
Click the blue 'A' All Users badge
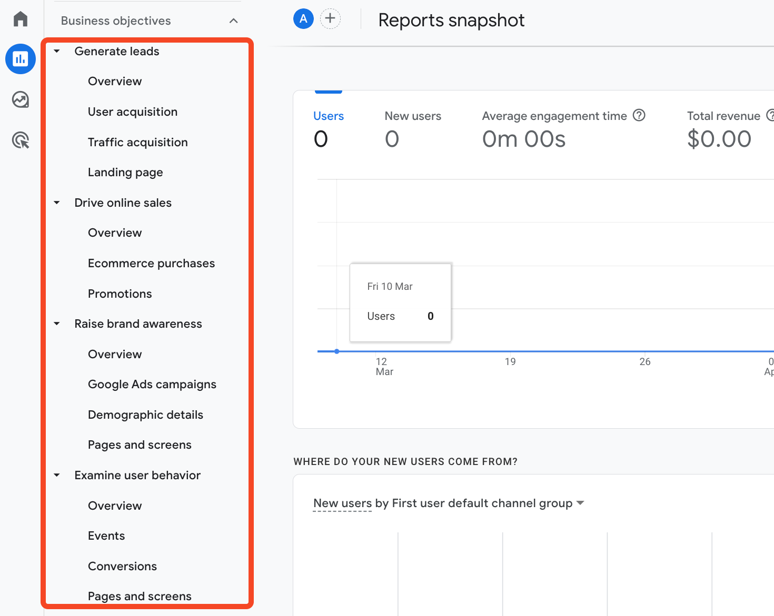[303, 19]
